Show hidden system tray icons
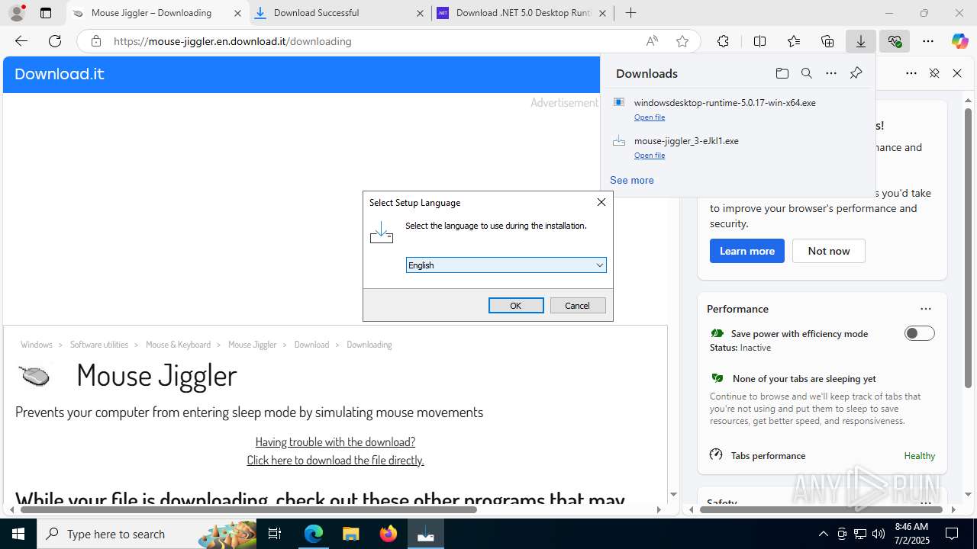Screen dimensions: 977x549 [823, 534]
